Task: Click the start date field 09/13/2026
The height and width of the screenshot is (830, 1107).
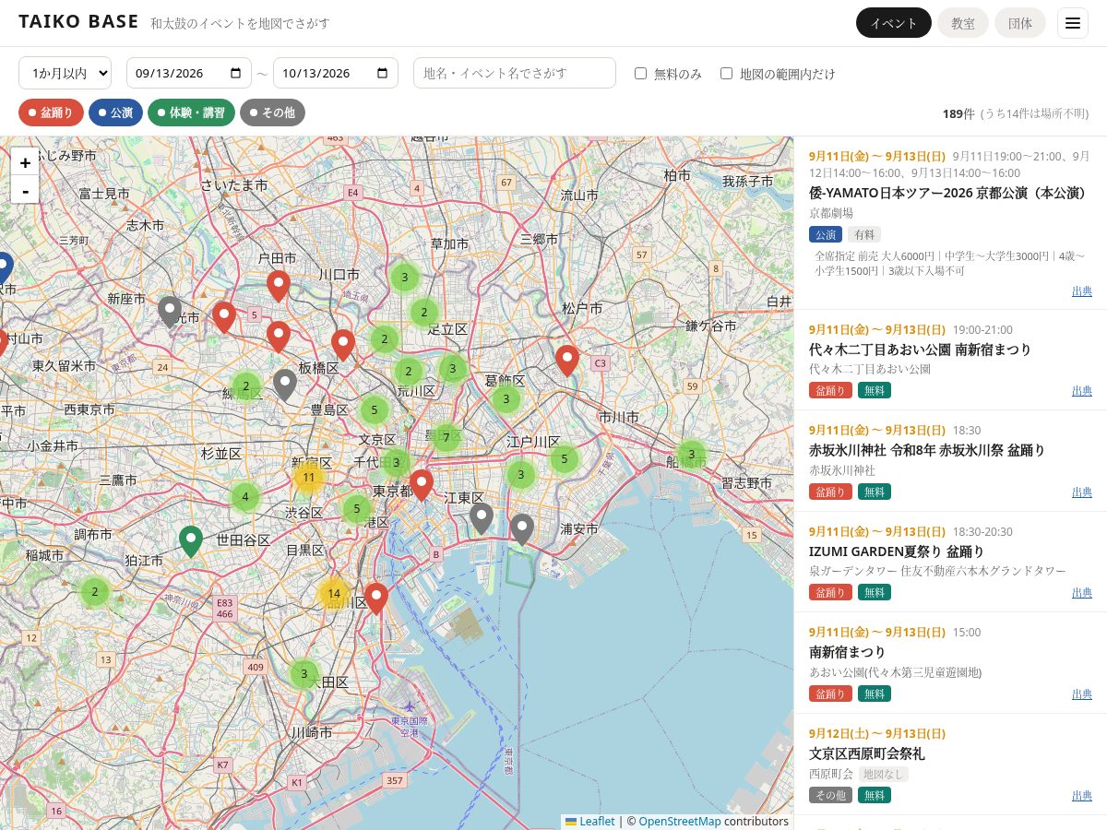Action: tap(188, 73)
